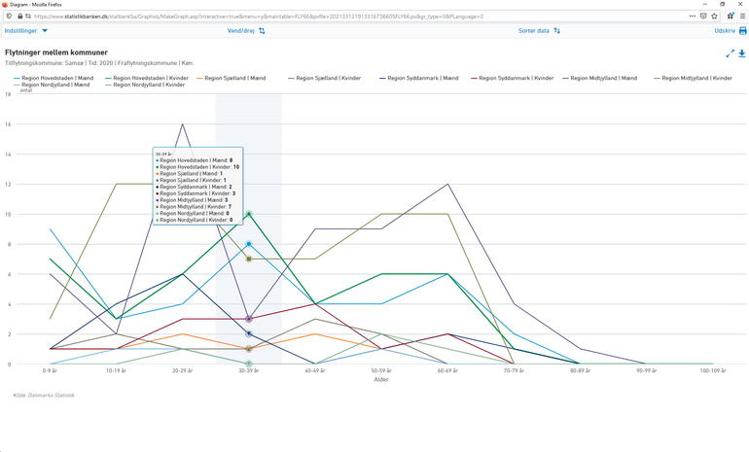
Task: Click the site permissions icon next to padlock
Action: pyautogui.click(x=28, y=17)
